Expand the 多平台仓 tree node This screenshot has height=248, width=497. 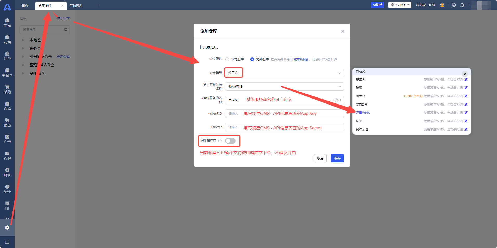(23, 73)
